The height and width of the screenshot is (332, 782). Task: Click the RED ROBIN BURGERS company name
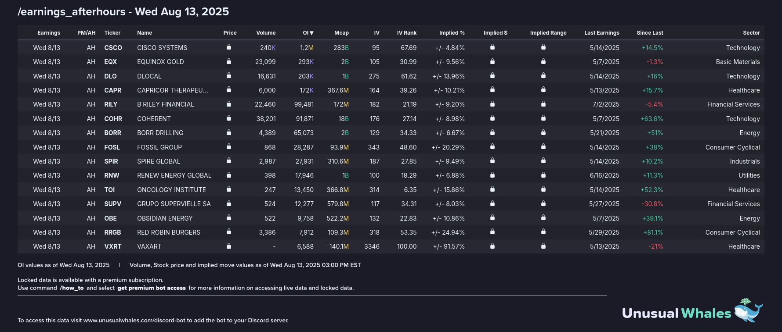tap(169, 232)
